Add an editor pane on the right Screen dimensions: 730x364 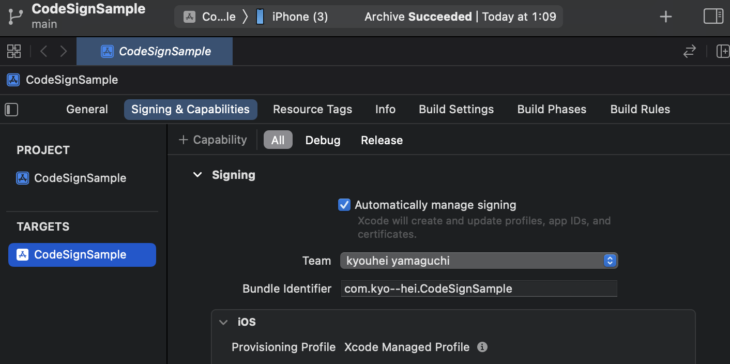pyautogui.click(x=722, y=51)
